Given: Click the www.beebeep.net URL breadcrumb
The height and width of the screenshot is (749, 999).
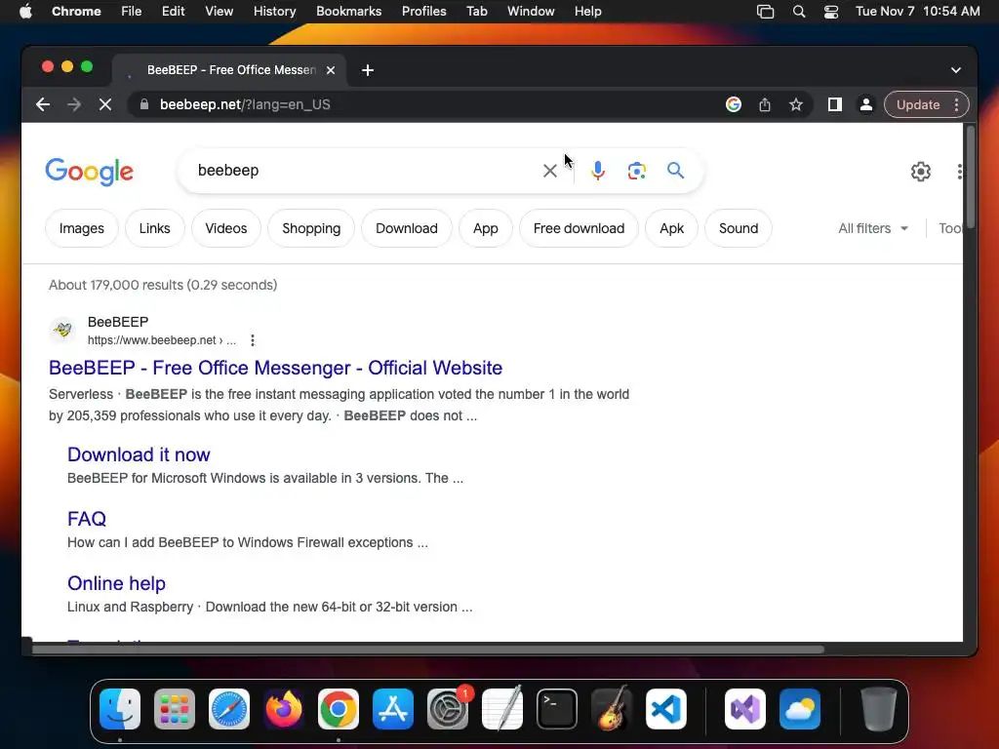Looking at the screenshot, I should 161,340.
